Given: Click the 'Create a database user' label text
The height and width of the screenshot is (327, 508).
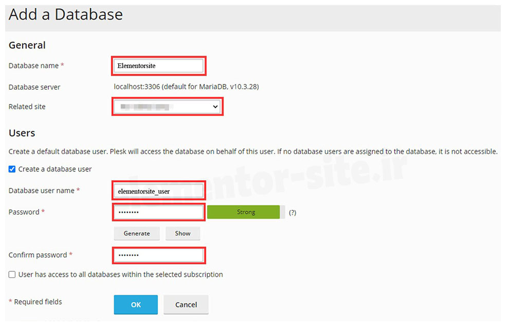Looking at the screenshot, I should coord(55,169).
